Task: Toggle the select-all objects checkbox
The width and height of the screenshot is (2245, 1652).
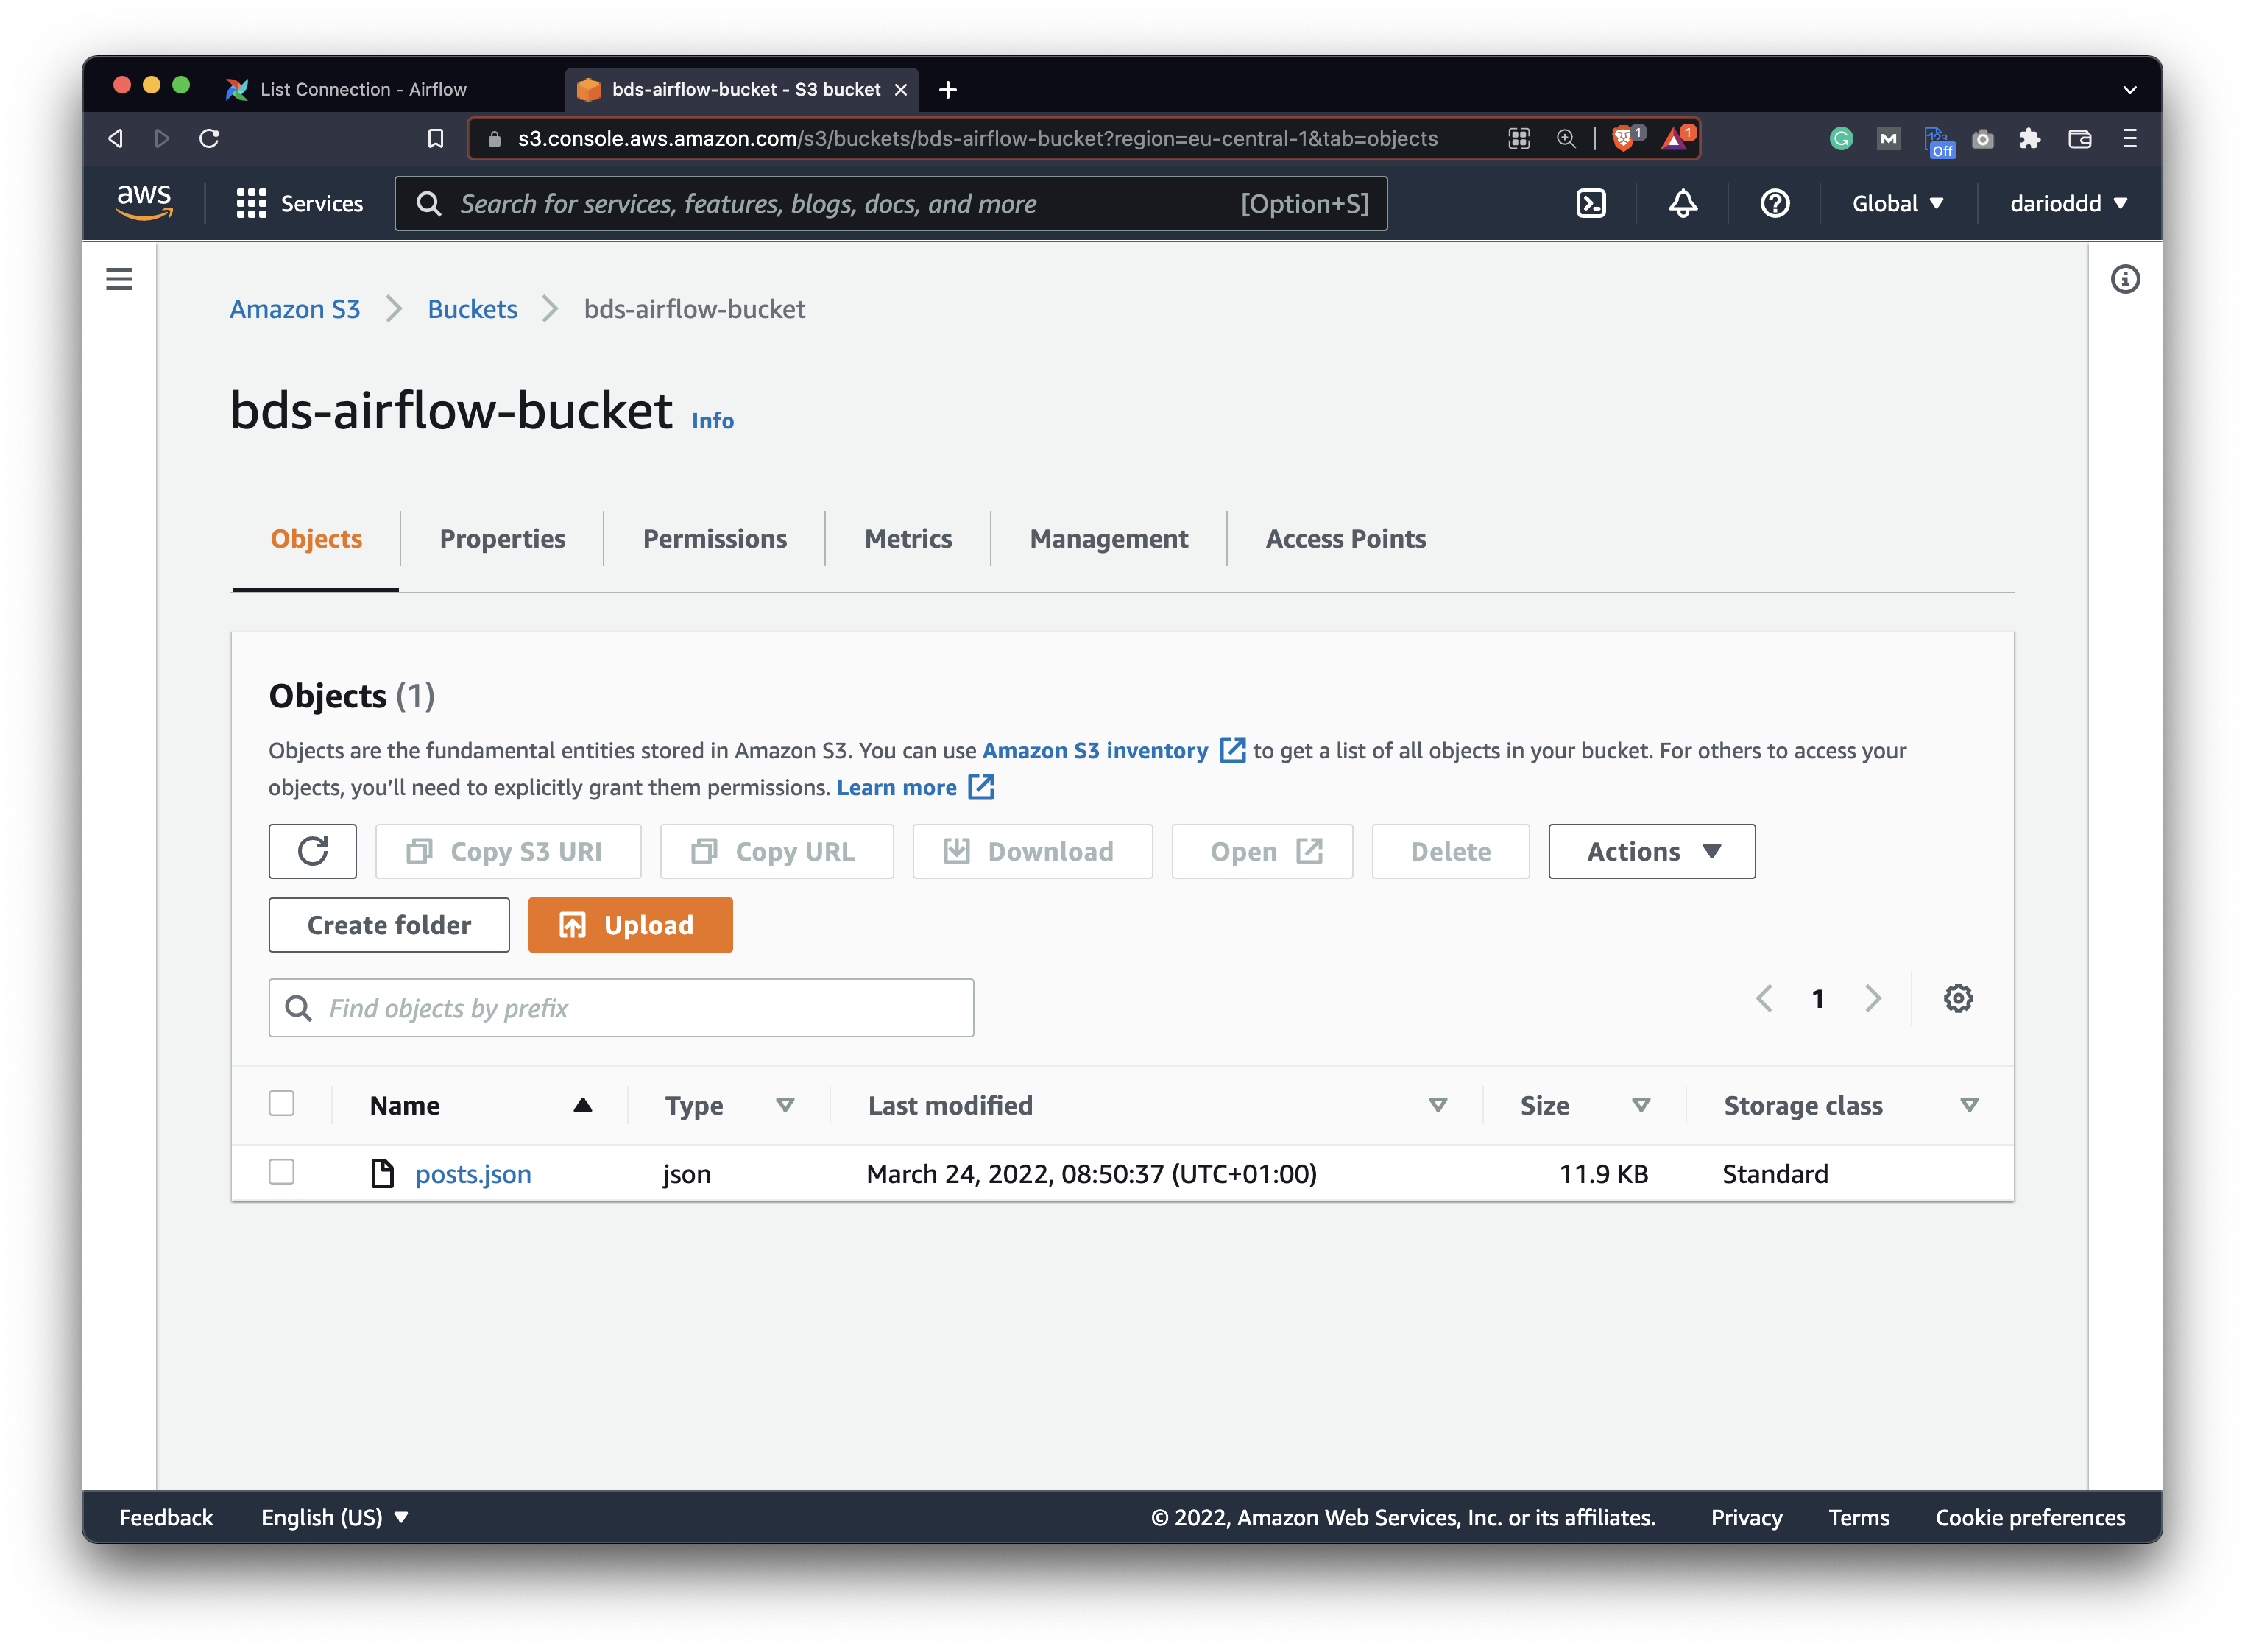Action: coord(282,1103)
